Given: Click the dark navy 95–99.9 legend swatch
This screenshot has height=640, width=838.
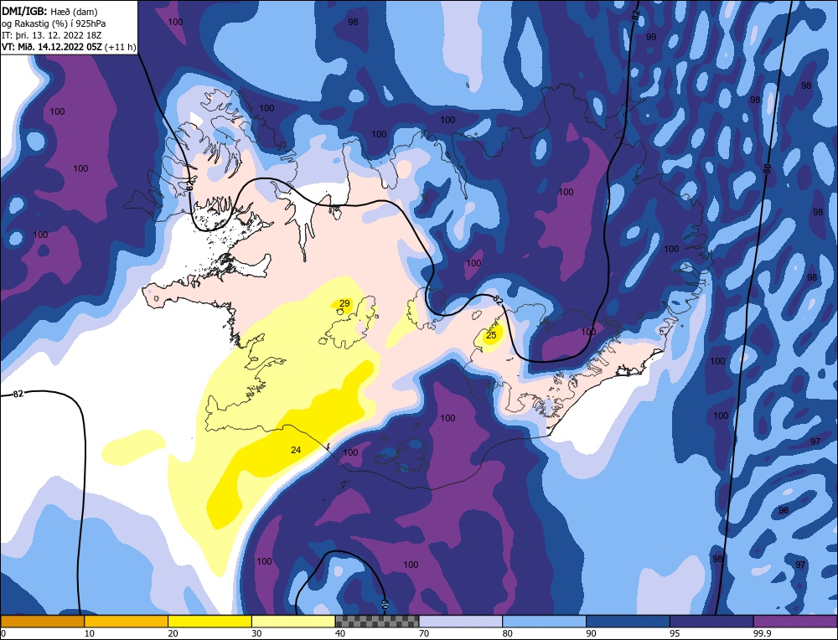Looking at the screenshot, I should [x=711, y=622].
